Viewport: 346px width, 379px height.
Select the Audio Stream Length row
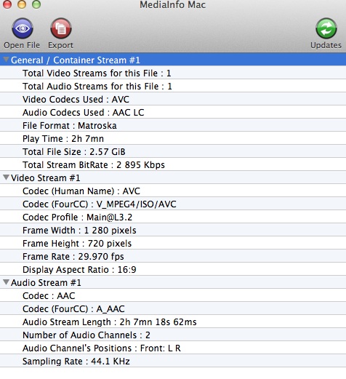173,322
